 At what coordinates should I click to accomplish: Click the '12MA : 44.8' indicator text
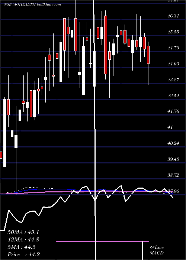[x=23, y=240]
